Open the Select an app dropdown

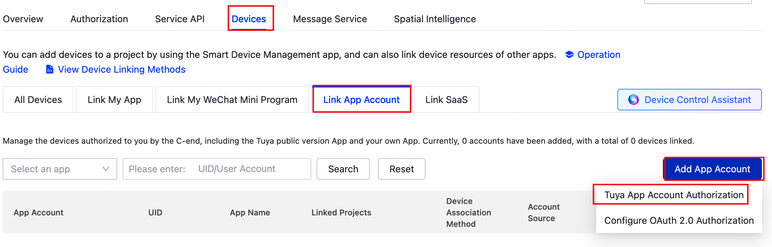[x=54, y=169]
